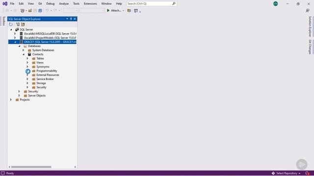Expand the Projects node
Viewport: 314px width, 176px height.
pyautogui.click(x=11, y=100)
